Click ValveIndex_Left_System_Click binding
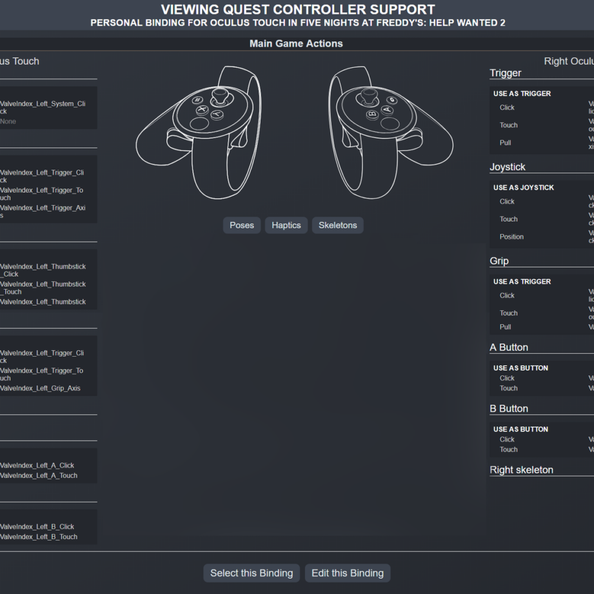Image resolution: width=594 pixels, height=594 pixels. pyautogui.click(x=43, y=108)
